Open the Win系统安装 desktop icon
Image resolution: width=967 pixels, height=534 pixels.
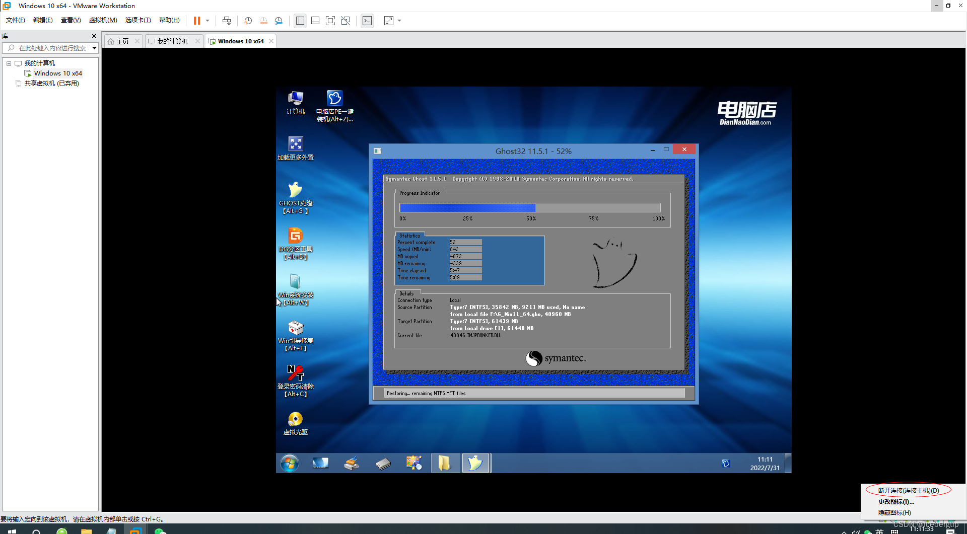295,289
